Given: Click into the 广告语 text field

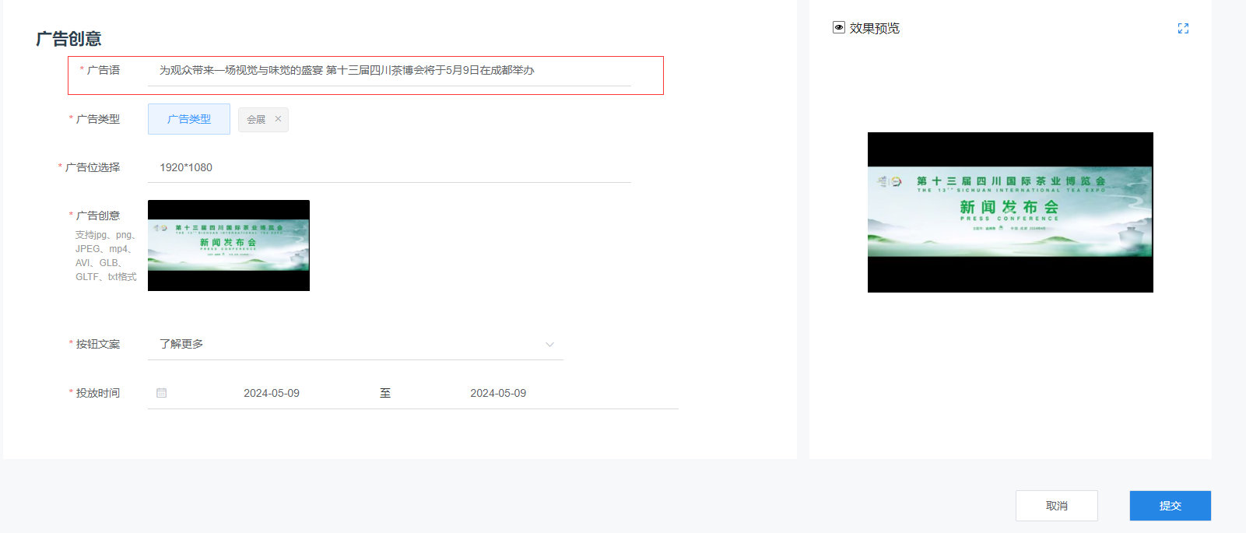Looking at the screenshot, I should (x=389, y=71).
